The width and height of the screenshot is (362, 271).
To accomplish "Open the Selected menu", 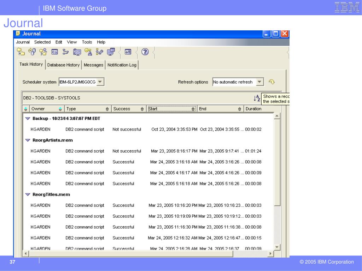I will coord(42,42).
